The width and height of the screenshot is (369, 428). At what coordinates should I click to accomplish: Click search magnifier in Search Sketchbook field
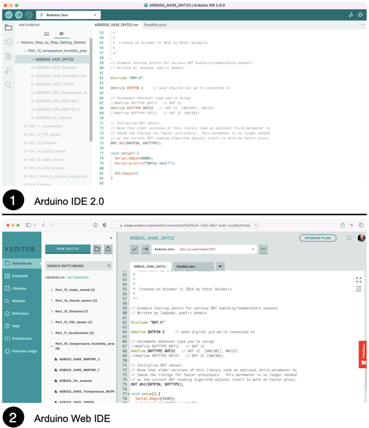109,266
